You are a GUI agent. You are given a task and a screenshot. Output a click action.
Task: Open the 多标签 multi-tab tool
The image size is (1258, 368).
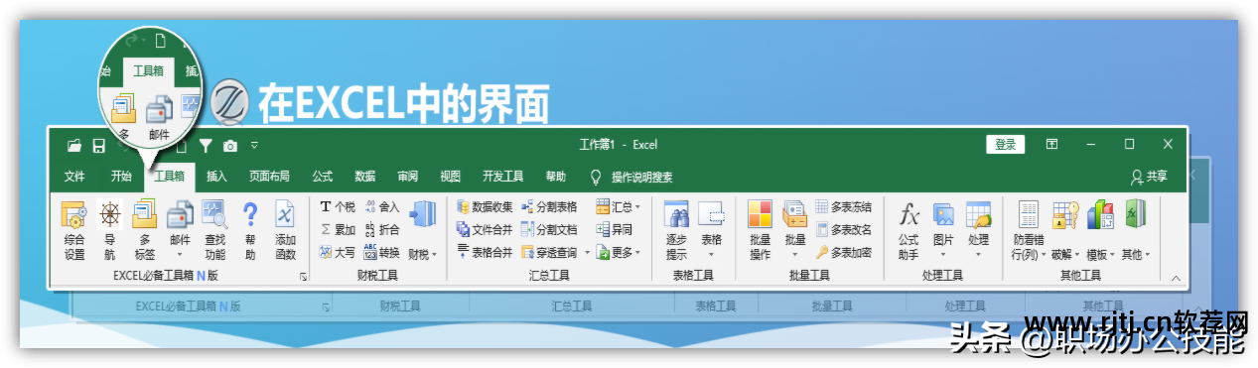point(144,229)
